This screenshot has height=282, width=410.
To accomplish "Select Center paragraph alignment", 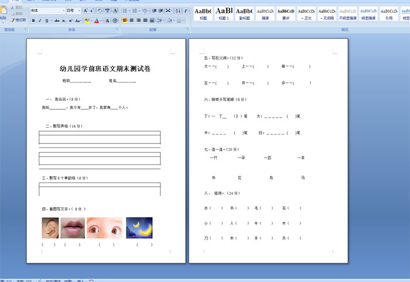I will pyautogui.click(x=132, y=20).
